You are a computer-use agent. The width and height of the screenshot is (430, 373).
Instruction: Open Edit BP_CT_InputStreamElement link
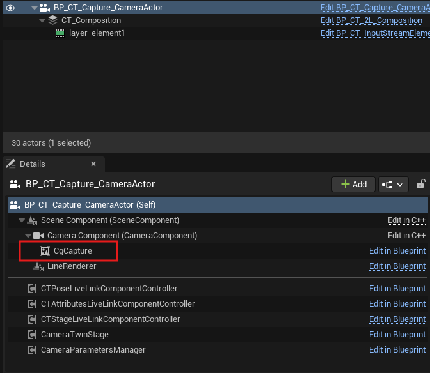click(374, 33)
